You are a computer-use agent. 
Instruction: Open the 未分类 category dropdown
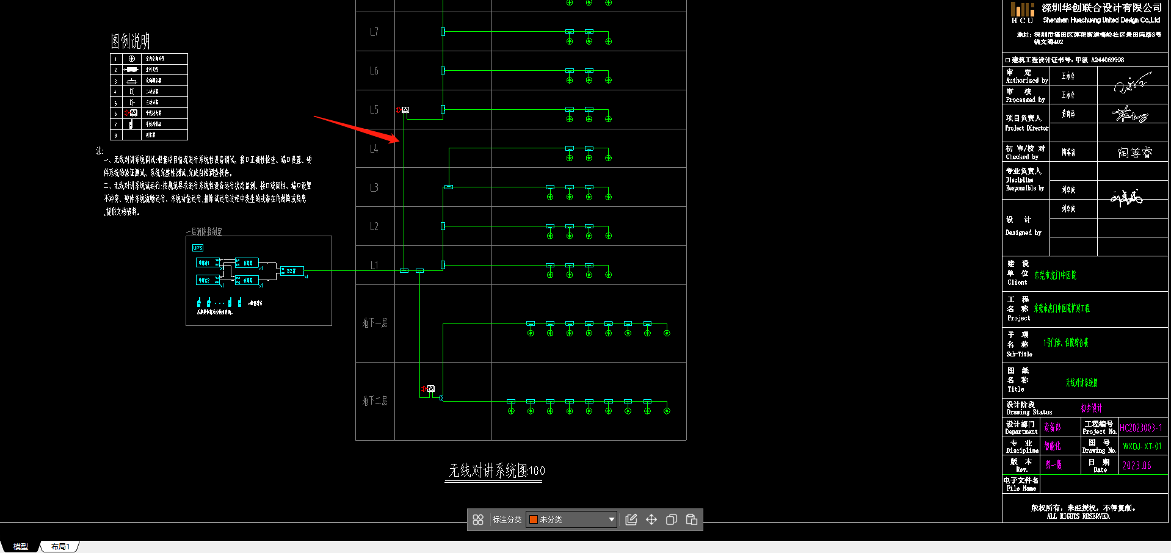pos(571,519)
